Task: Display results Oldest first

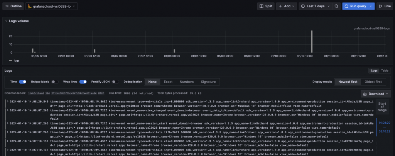Action: (x=373, y=82)
